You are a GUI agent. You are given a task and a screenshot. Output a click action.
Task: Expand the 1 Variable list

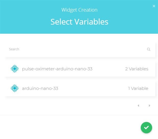tap(138, 88)
